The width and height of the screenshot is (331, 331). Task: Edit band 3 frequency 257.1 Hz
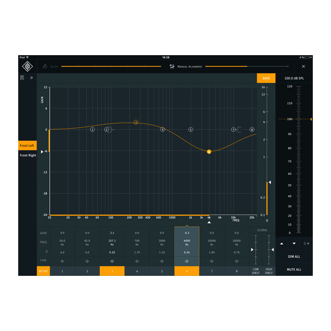[x=112, y=242]
